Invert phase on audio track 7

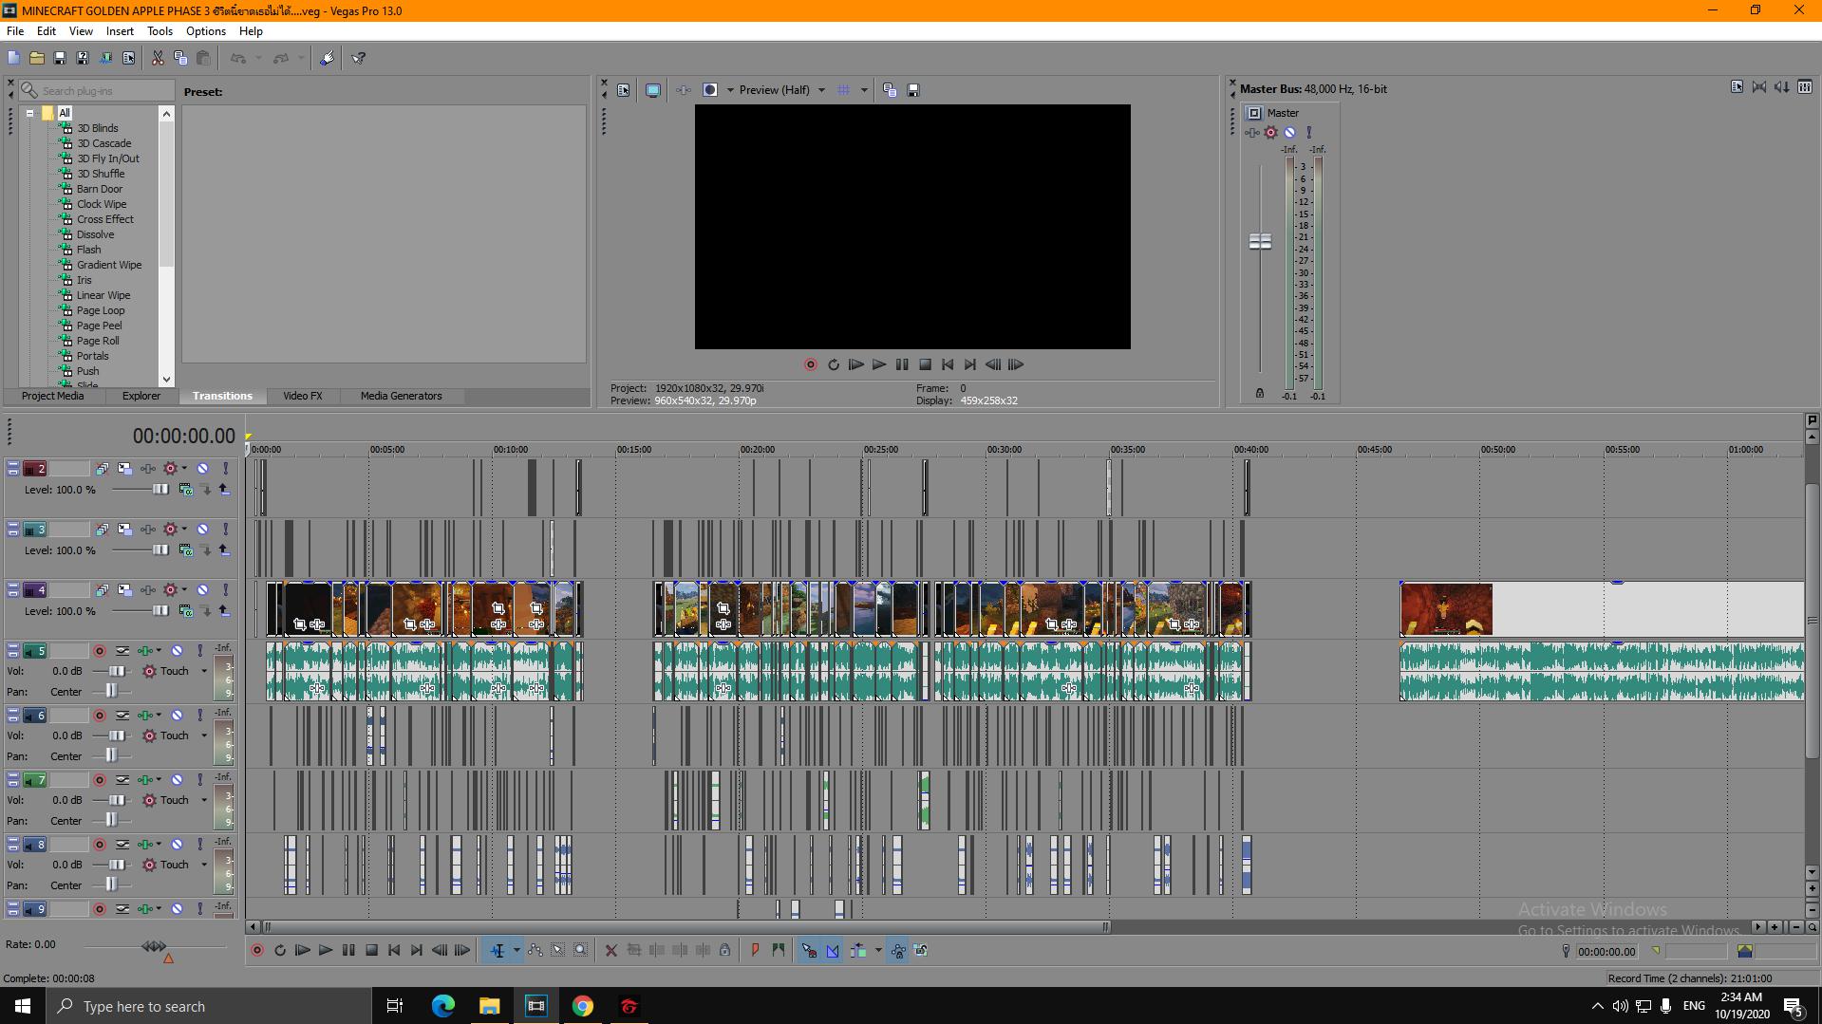[122, 780]
